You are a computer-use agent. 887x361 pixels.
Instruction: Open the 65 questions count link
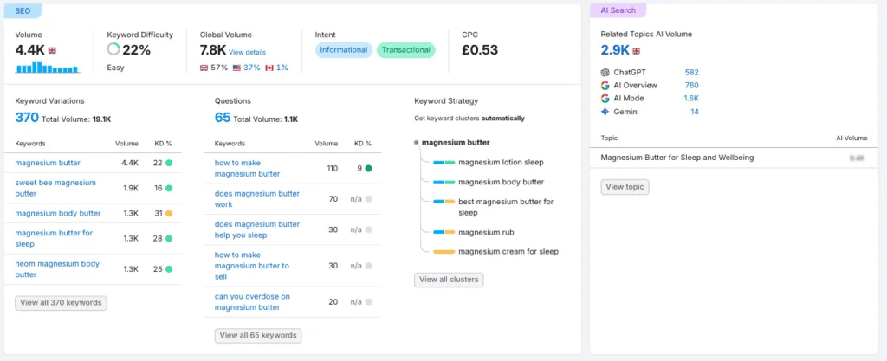point(223,118)
